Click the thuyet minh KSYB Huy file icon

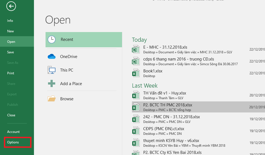(x=136, y=143)
